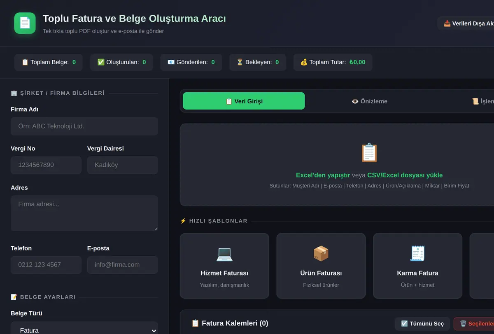This screenshot has height=334, width=494.
Task: Open the Önizleme tab
Action: coord(369,101)
